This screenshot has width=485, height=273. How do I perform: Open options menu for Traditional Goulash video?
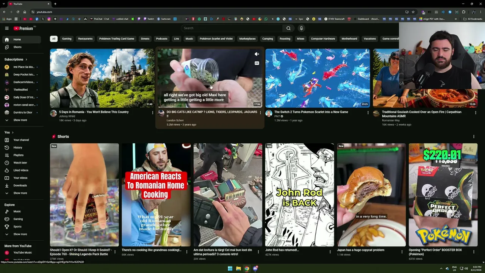click(x=476, y=113)
